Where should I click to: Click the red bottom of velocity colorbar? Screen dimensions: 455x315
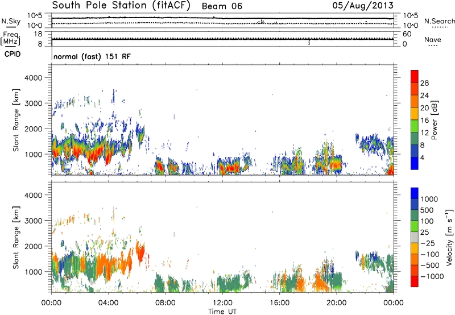click(x=415, y=281)
